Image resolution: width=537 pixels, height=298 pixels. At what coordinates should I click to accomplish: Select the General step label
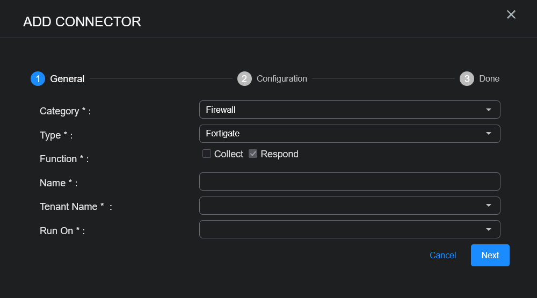pos(67,79)
